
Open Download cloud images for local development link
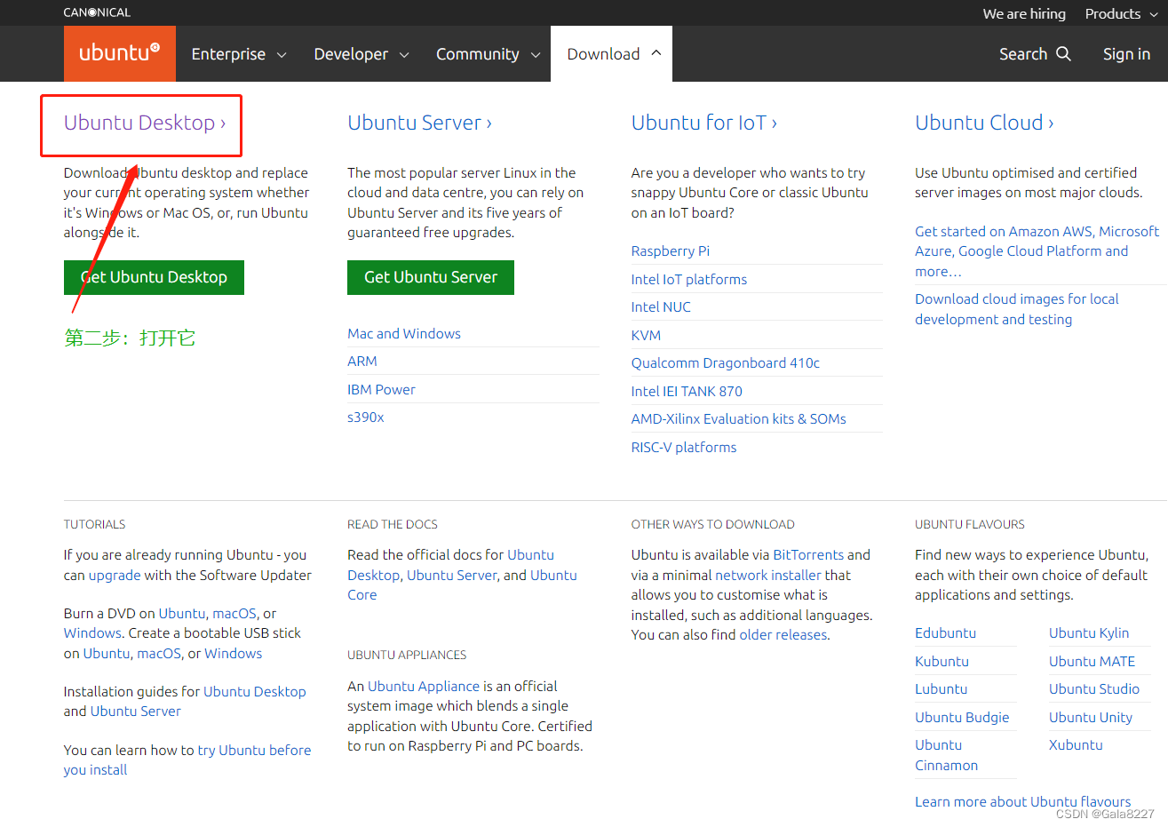(x=1016, y=309)
